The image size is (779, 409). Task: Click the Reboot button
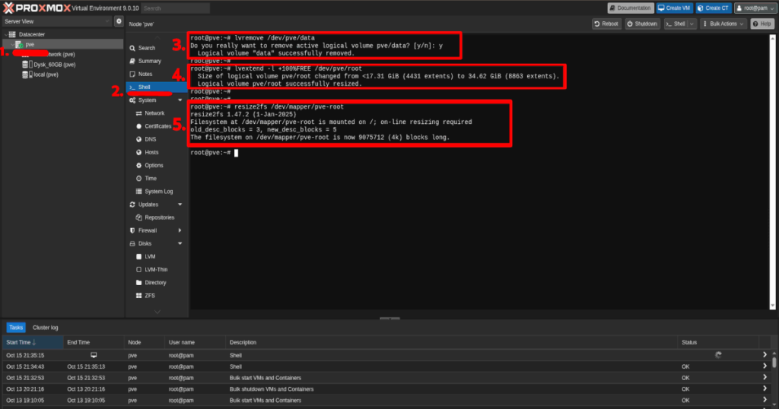(607, 24)
